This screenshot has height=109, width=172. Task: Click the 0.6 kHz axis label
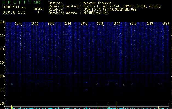pyautogui.click(x=2, y=104)
